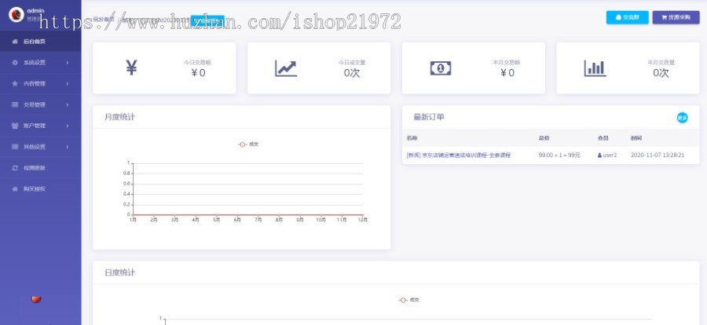
Task: Click the 月度统计 panel title
Action: click(x=119, y=117)
